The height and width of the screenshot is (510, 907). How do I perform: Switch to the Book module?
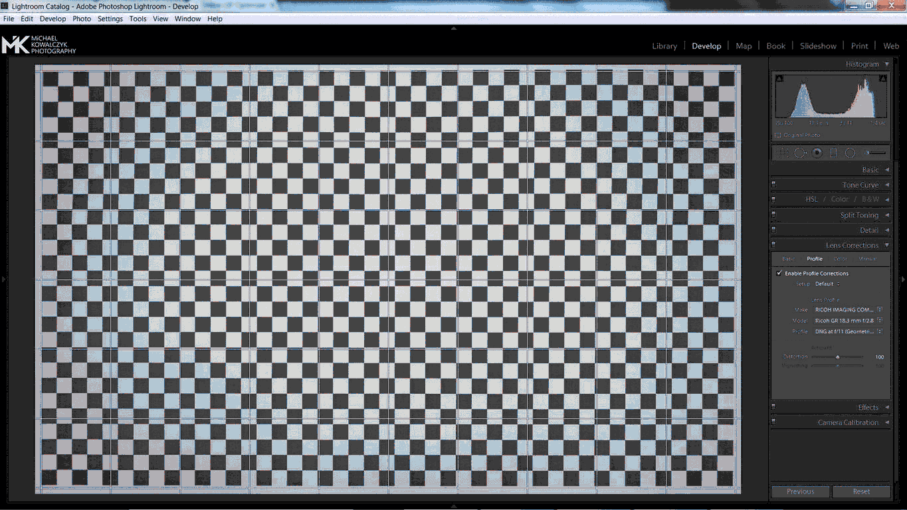click(x=775, y=46)
